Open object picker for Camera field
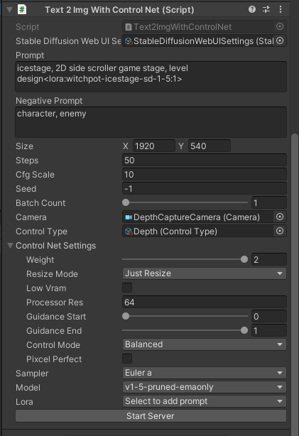Screen dimensions: 299x436 click(x=280, y=217)
